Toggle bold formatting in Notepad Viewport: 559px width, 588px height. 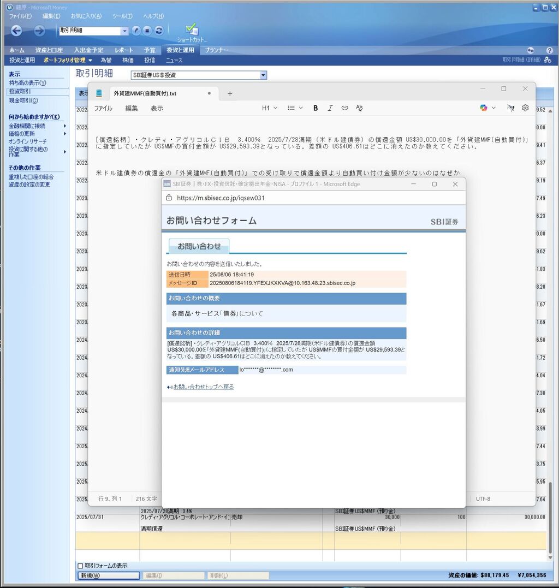316,108
